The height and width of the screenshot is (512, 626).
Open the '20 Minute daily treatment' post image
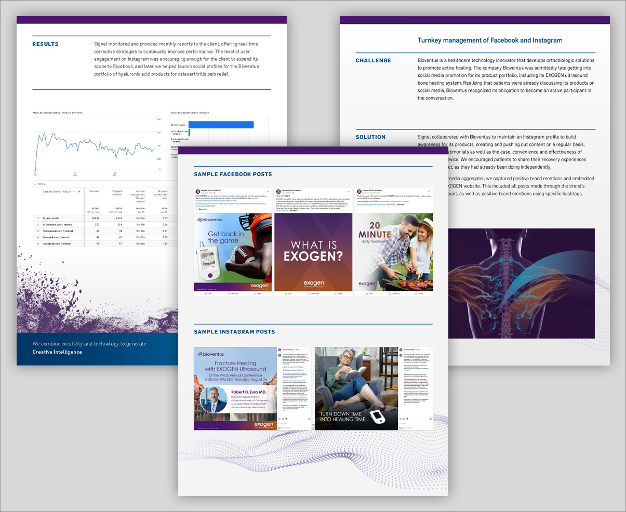394,252
